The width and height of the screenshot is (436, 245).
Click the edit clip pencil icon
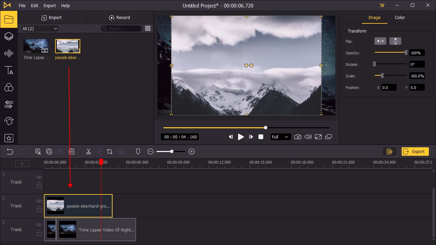(38, 152)
